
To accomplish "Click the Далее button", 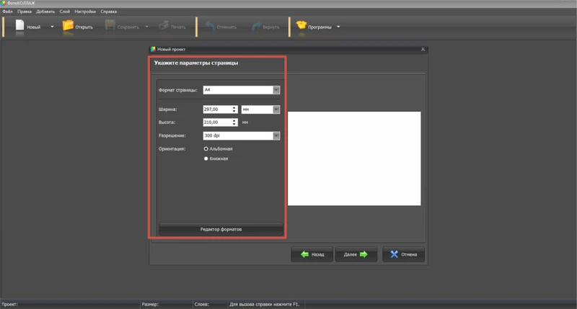I will [356, 254].
